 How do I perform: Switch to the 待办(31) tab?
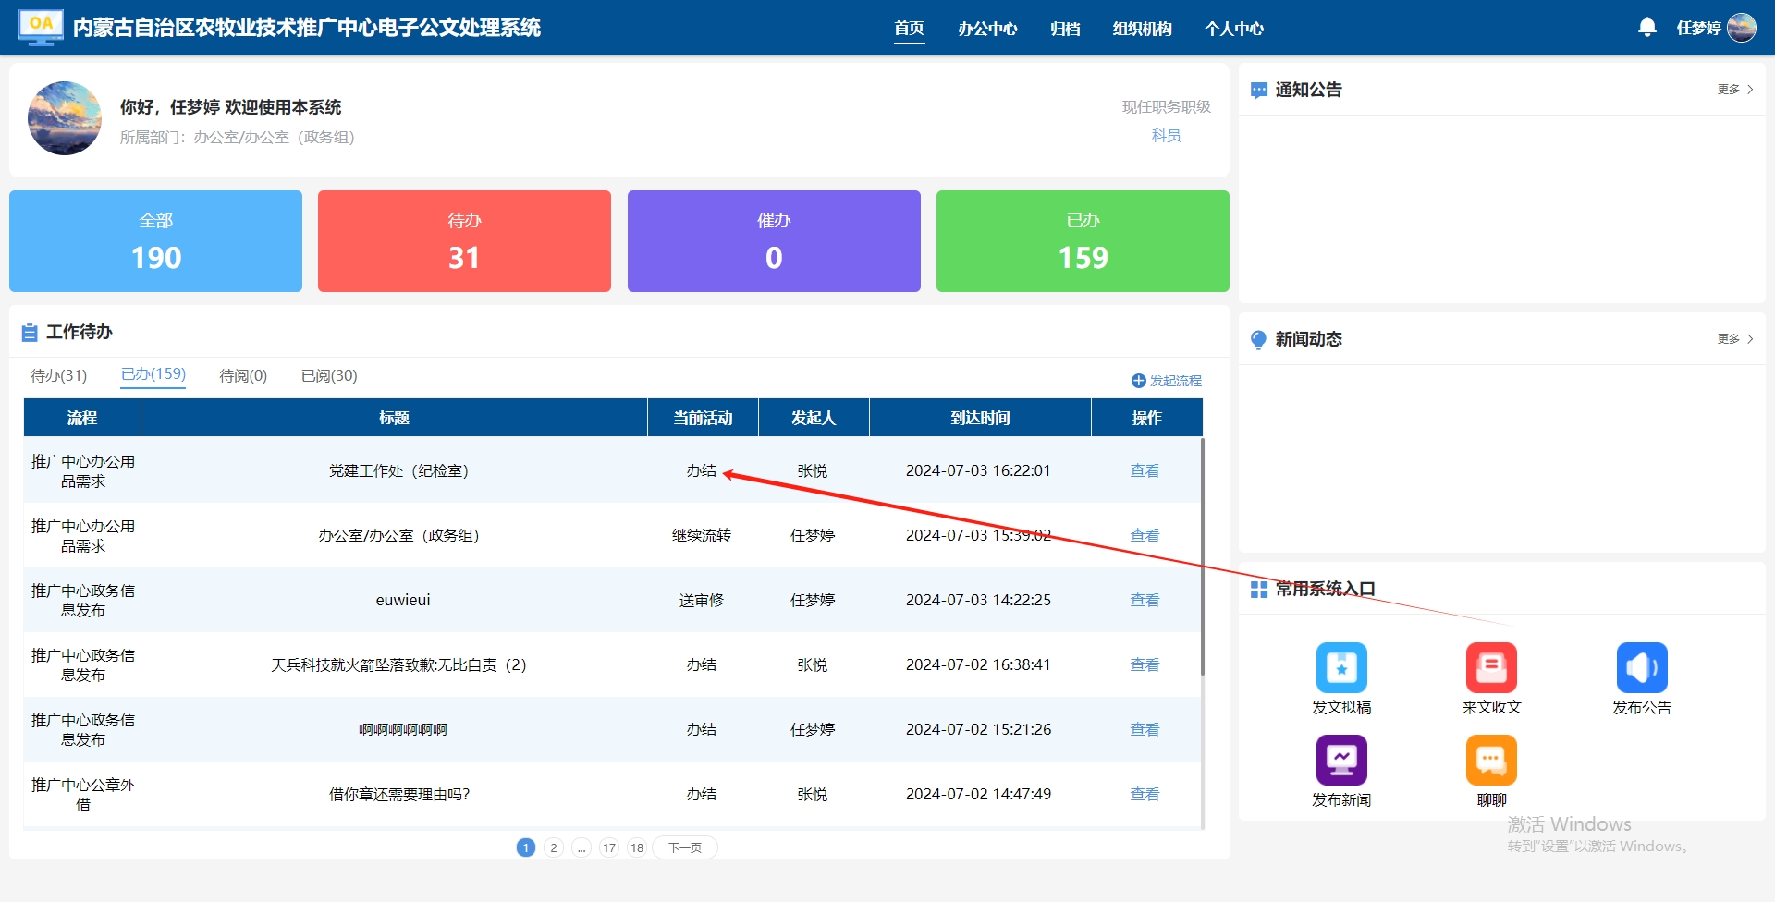click(58, 375)
